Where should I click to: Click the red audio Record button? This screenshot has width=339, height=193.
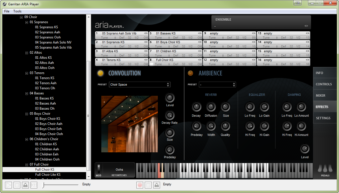(140, 185)
